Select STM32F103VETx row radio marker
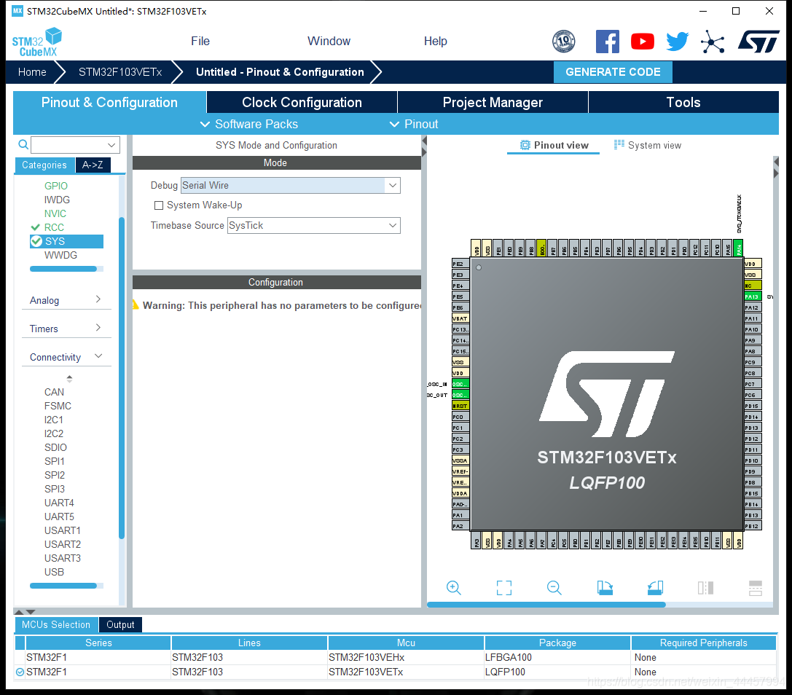The image size is (792, 695). [x=20, y=672]
